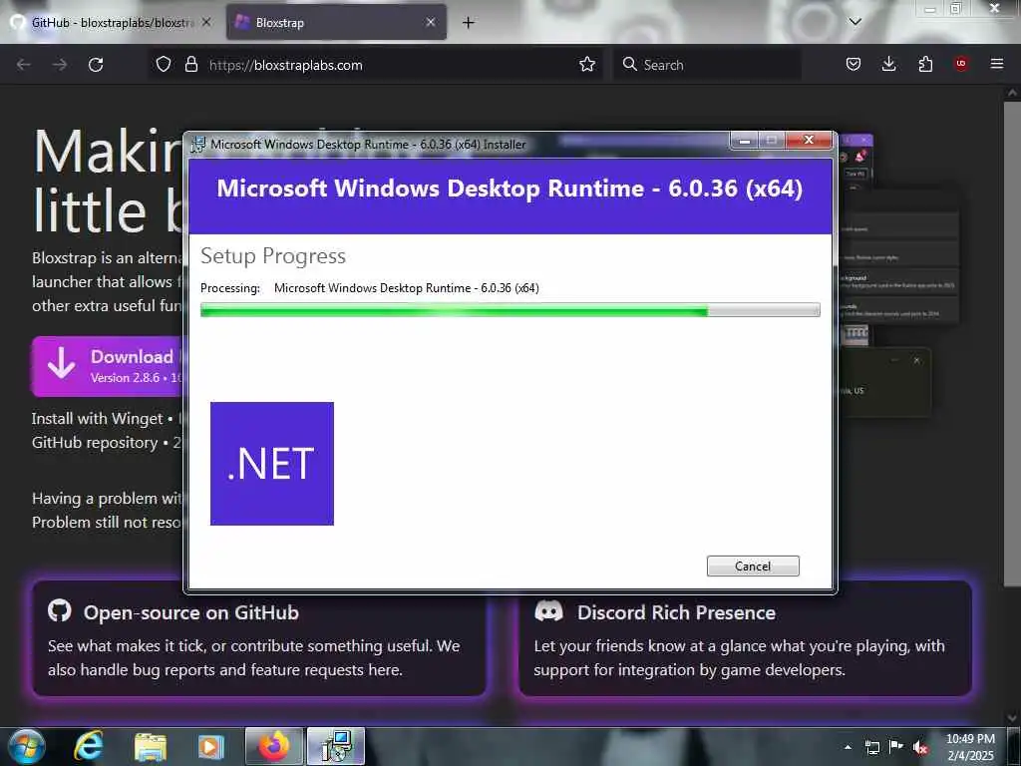Open the Firefox application menu

point(997,64)
